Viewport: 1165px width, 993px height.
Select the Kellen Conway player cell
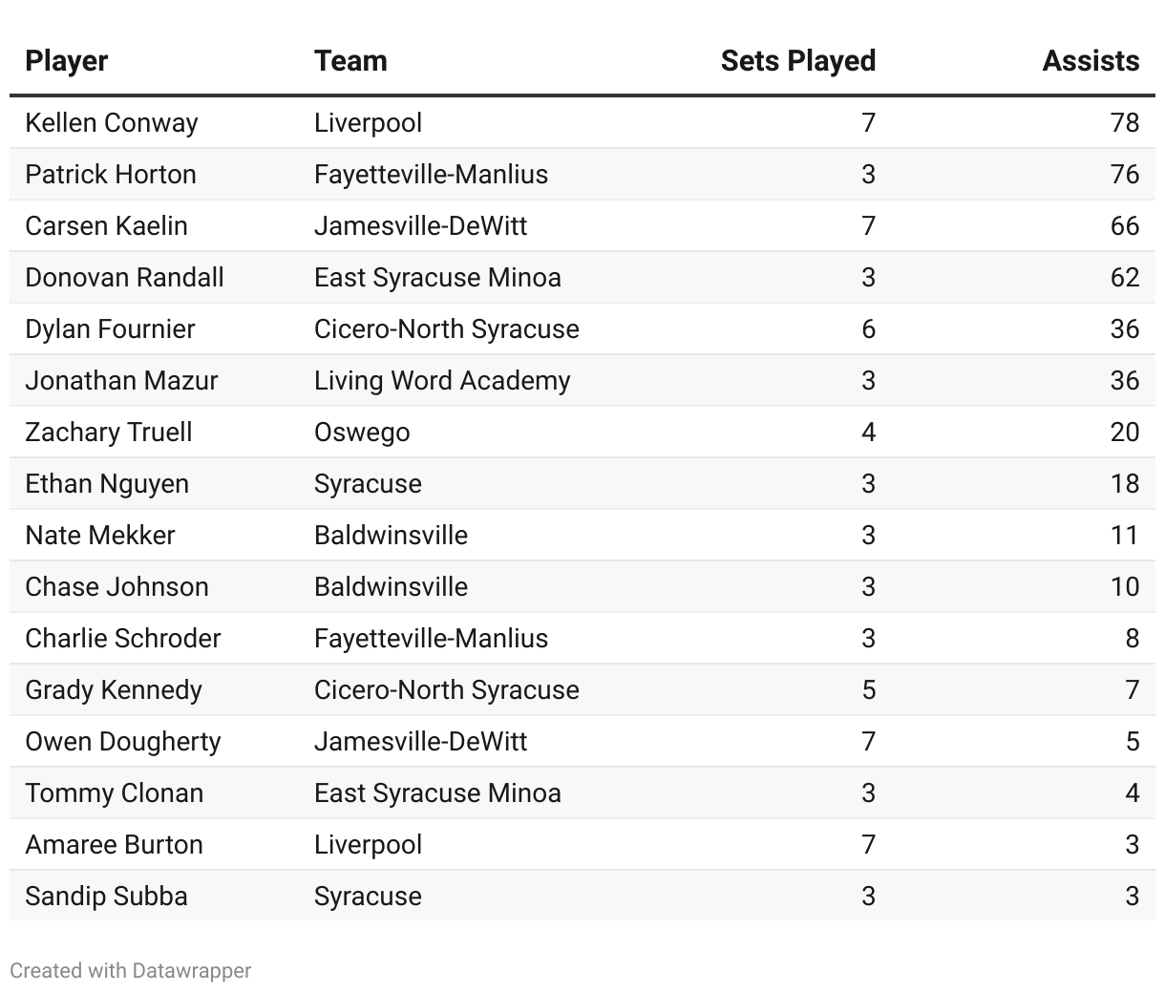(112, 123)
